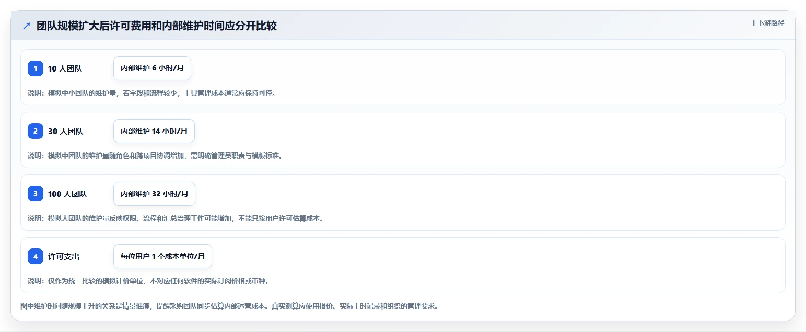This screenshot has height=332, width=806.
Task: Click the numbered badge 1 for 10 人团队
Action: click(36, 68)
